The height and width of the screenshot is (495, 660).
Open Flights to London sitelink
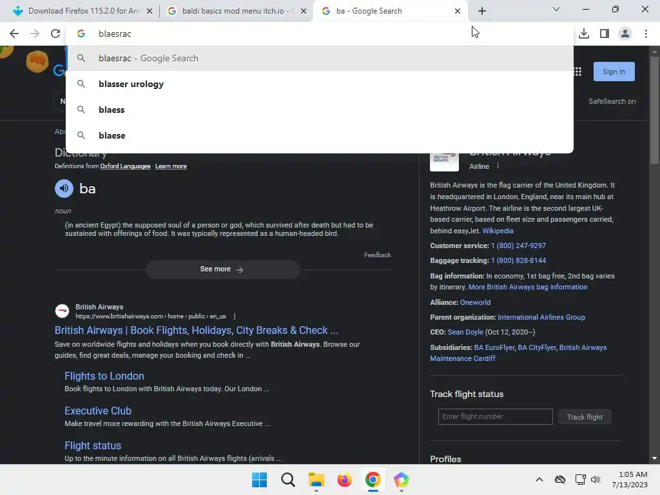[104, 376]
